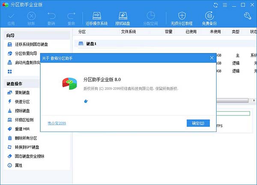Viewport: 257px width, 185px height.
Task: Open 属性 (Properties) item
Action: pos(15,165)
